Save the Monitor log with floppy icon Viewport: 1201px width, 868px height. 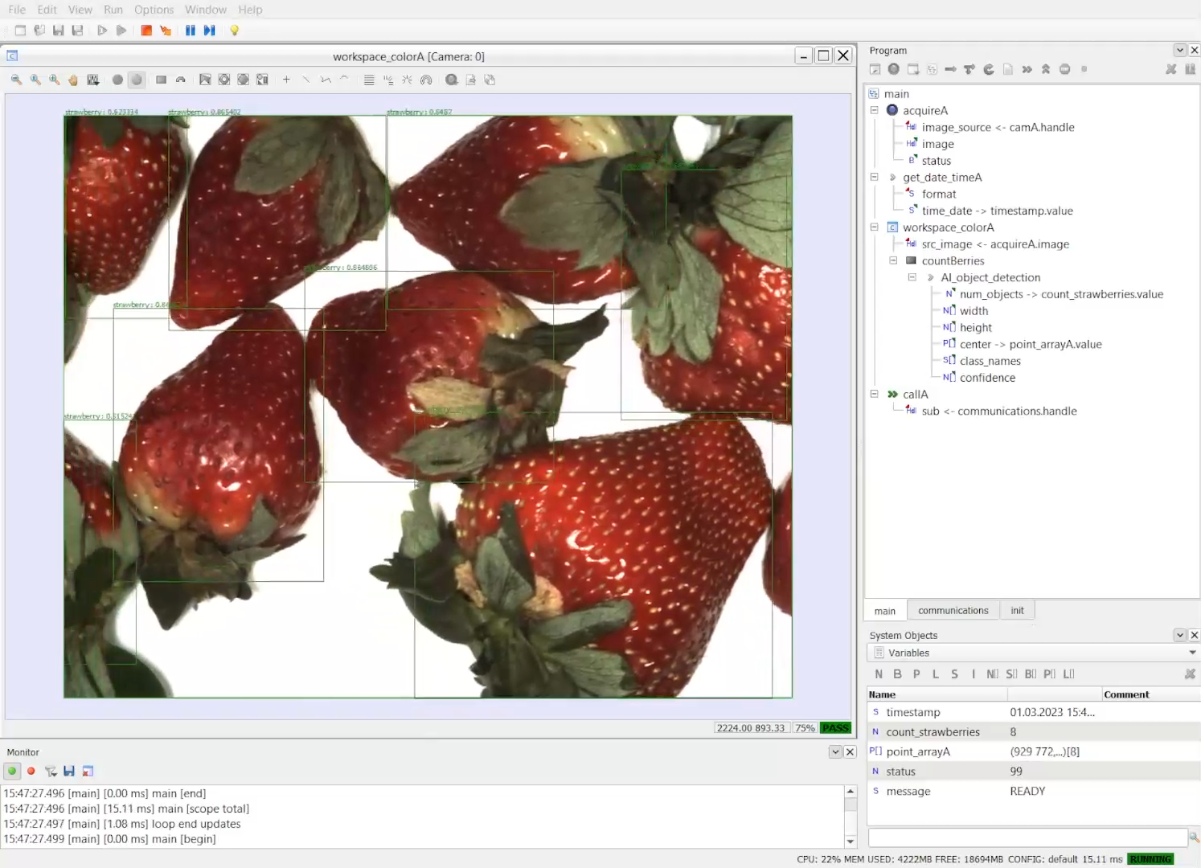[69, 772]
